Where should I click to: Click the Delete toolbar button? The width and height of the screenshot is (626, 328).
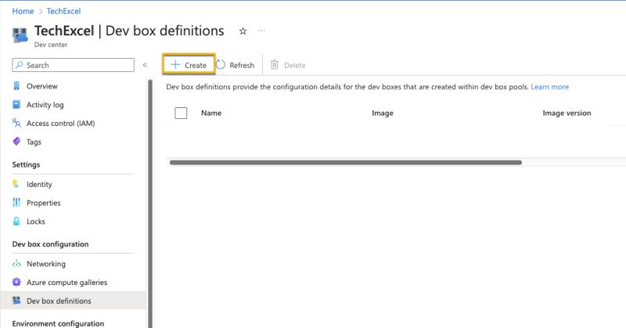coord(288,65)
